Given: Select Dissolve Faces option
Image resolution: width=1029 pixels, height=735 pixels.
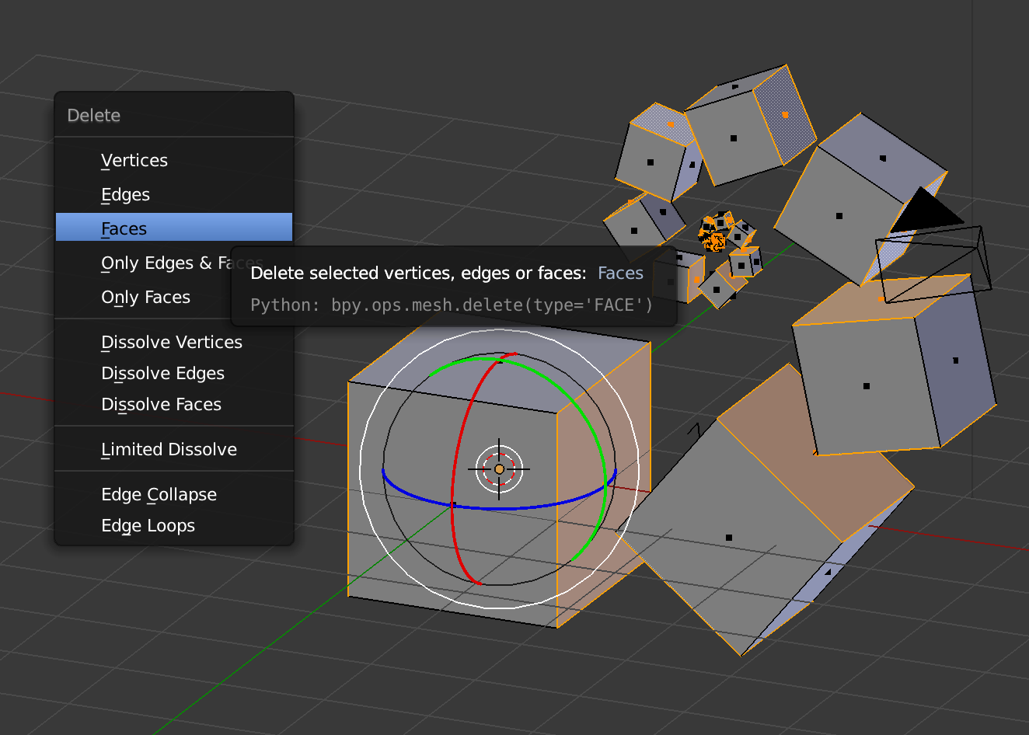Looking at the screenshot, I should pyautogui.click(x=161, y=404).
